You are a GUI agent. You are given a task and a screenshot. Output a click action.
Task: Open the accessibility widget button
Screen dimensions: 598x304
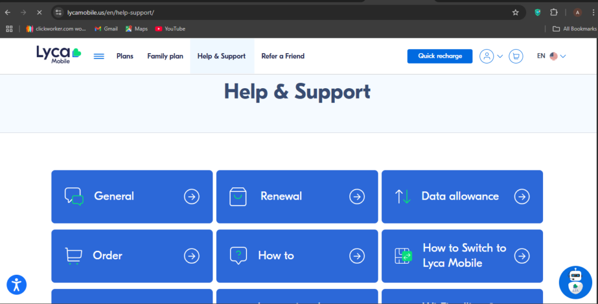(16, 285)
